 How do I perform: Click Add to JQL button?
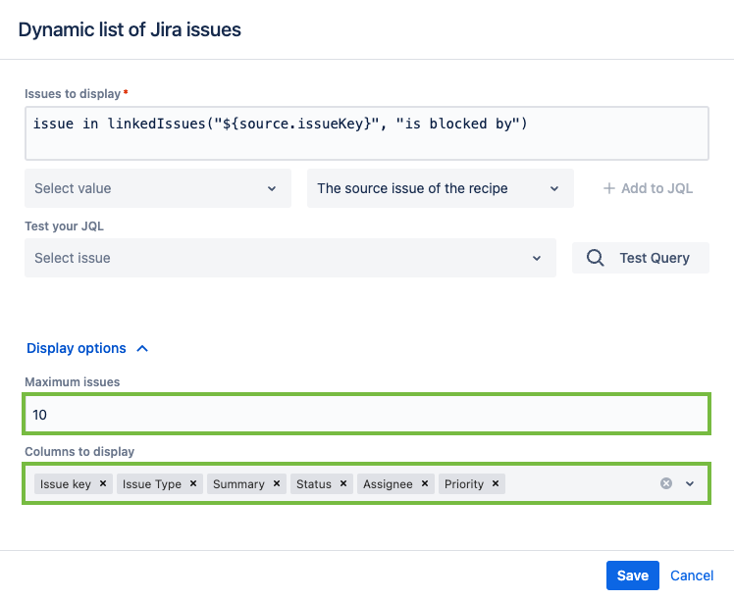tap(648, 188)
